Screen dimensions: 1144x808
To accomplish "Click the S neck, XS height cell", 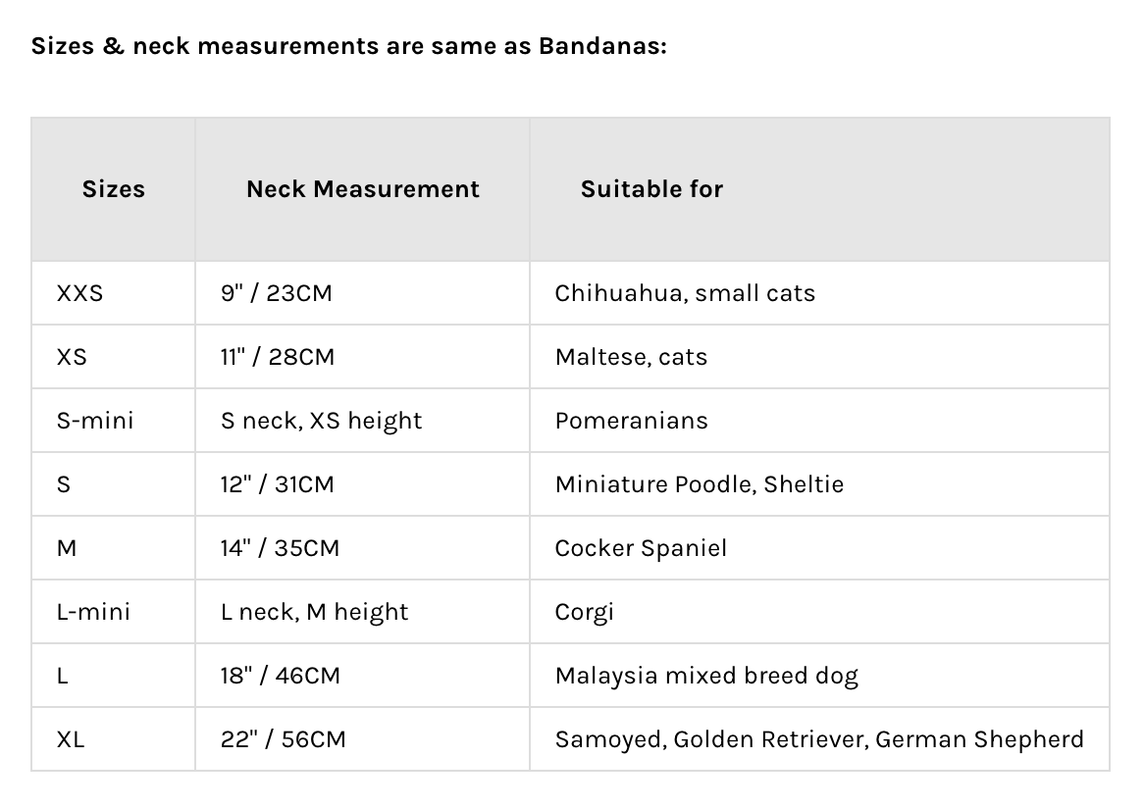I will click(x=321, y=421).
